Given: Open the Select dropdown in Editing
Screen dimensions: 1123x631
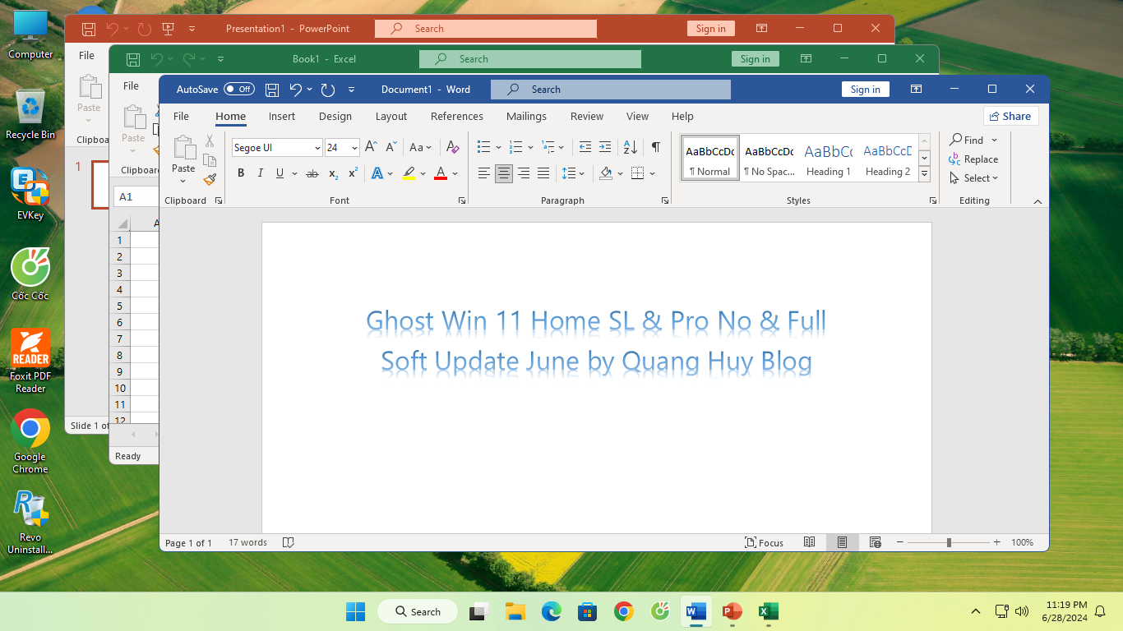Looking at the screenshot, I should pyautogui.click(x=973, y=177).
